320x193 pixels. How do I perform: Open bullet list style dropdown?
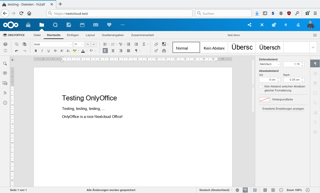109,44
